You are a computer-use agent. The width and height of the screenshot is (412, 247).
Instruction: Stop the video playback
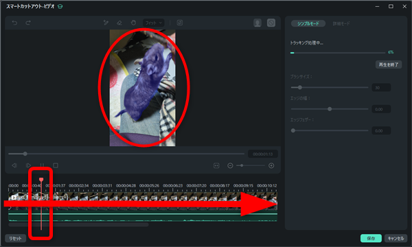(56, 165)
